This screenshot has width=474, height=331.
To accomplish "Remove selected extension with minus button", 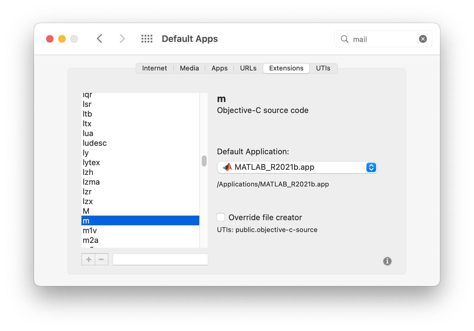I will (x=101, y=259).
